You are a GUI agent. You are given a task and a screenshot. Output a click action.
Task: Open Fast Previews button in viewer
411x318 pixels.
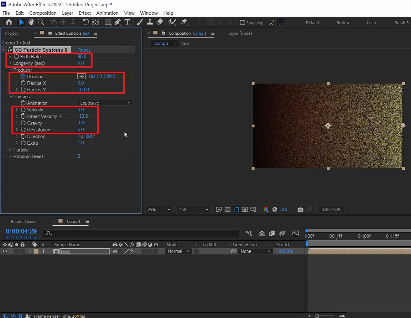(219, 209)
